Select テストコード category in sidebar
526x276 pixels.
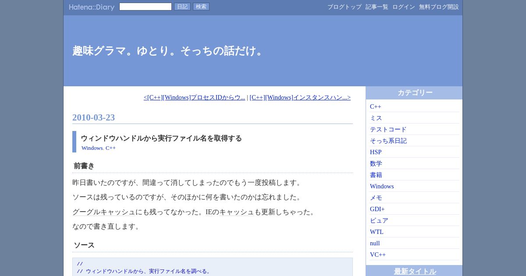[388, 129]
